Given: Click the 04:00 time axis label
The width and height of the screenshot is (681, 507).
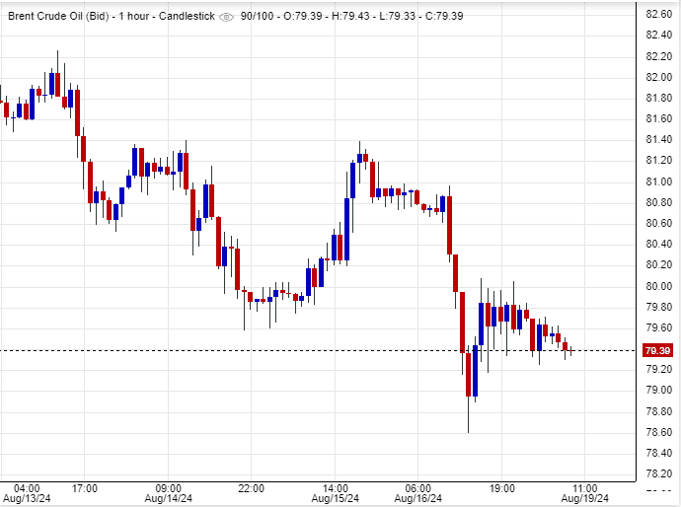Looking at the screenshot, I should (x=28, y=487).
